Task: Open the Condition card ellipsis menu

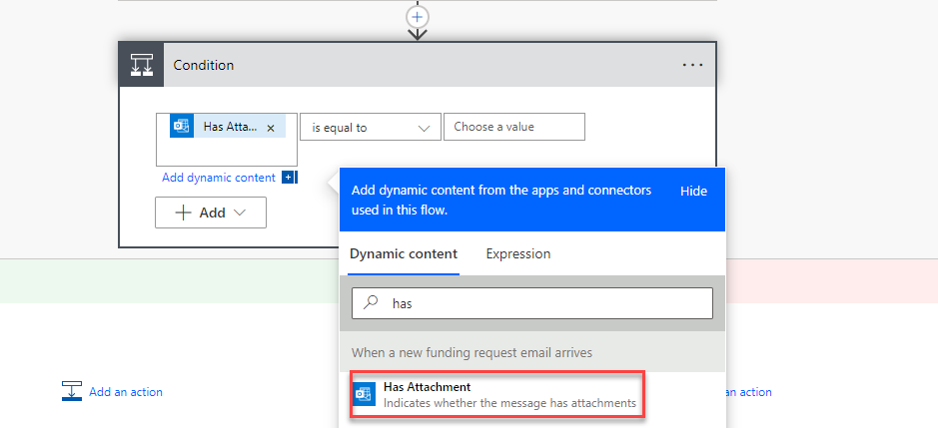Action: pos(692,65)
